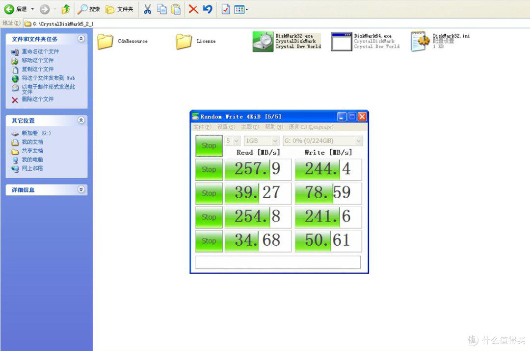Click the top large Stop button

[209, 146]
